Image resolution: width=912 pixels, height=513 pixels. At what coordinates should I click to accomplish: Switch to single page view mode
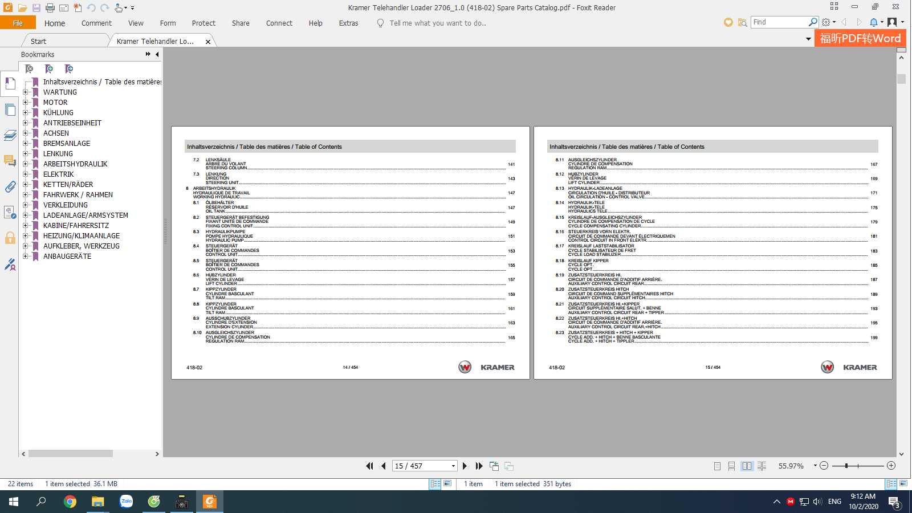tap(717, 466)
